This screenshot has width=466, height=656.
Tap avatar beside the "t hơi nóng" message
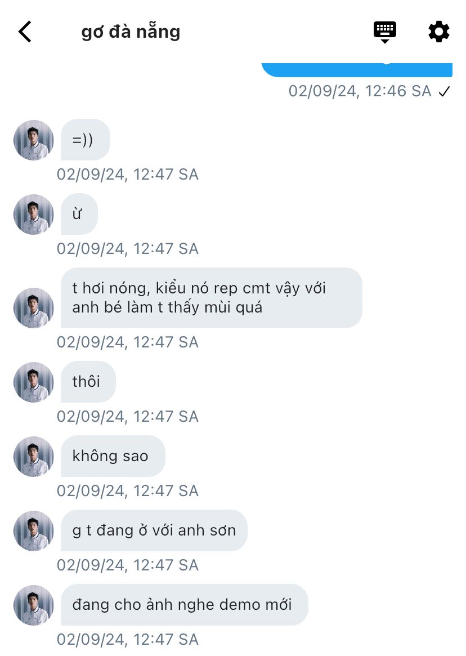(34, 308)
